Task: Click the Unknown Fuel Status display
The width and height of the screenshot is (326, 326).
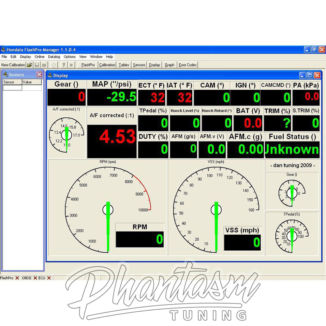Action: [x=292, y=150]
